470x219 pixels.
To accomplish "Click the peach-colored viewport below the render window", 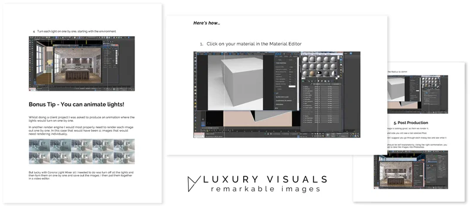I will 257,119.
